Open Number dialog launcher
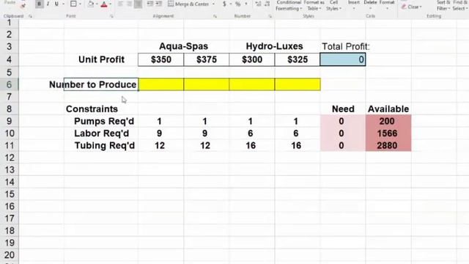This screenshot has height=264, width=469. point(270,16)
